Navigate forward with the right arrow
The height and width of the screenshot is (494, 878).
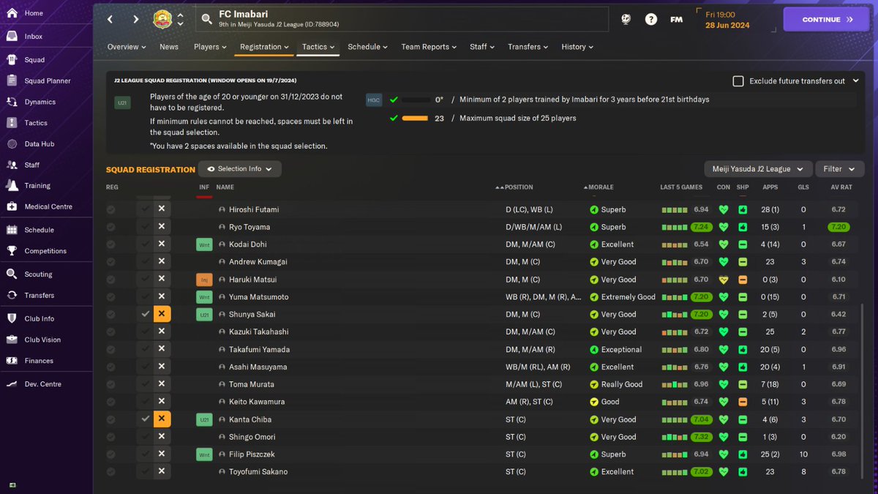click(136, 20)
